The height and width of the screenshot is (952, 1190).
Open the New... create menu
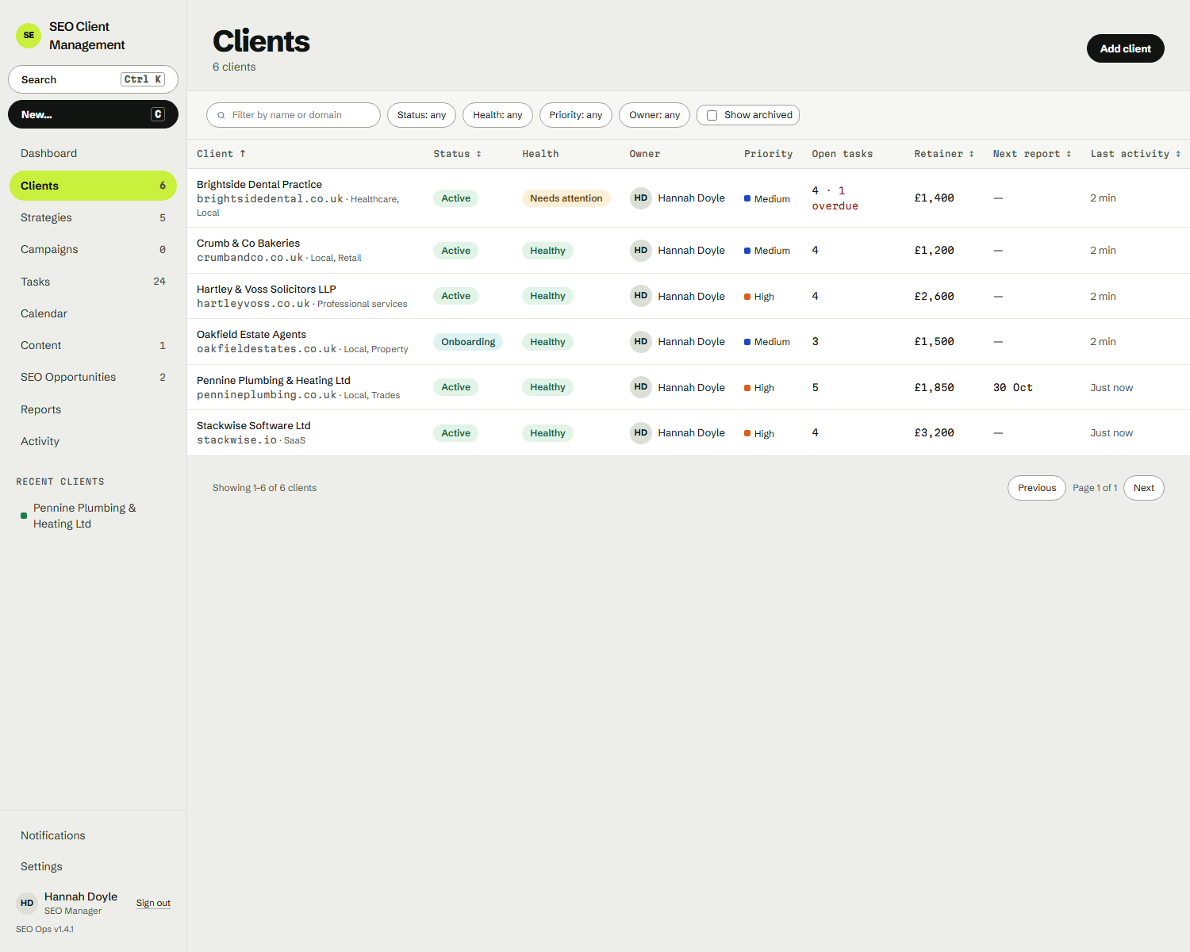93,114
